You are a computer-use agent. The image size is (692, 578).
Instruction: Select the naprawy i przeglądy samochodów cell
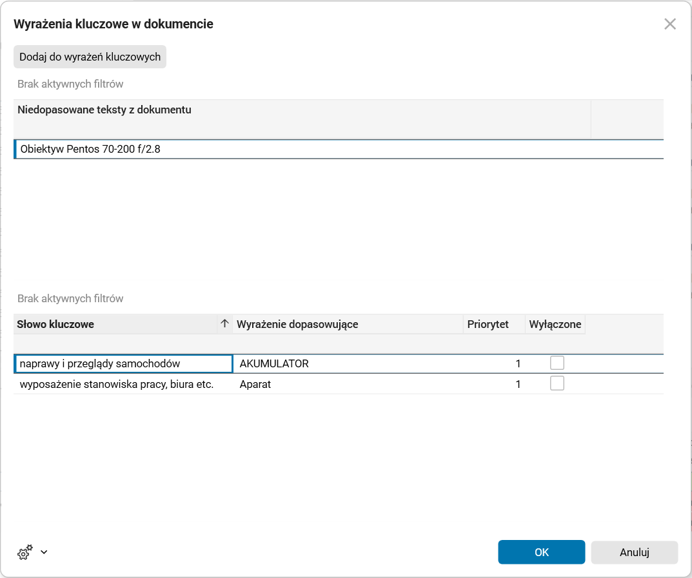100,364
